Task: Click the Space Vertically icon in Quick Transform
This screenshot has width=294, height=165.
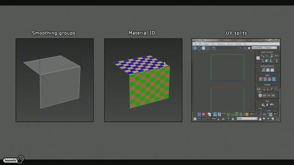Action: click(x=277, y=60)
